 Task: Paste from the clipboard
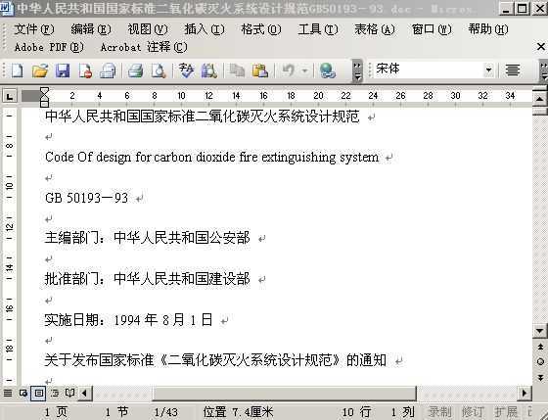point(260,70)
